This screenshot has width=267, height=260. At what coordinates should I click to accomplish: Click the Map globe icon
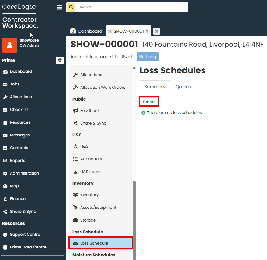5,186
